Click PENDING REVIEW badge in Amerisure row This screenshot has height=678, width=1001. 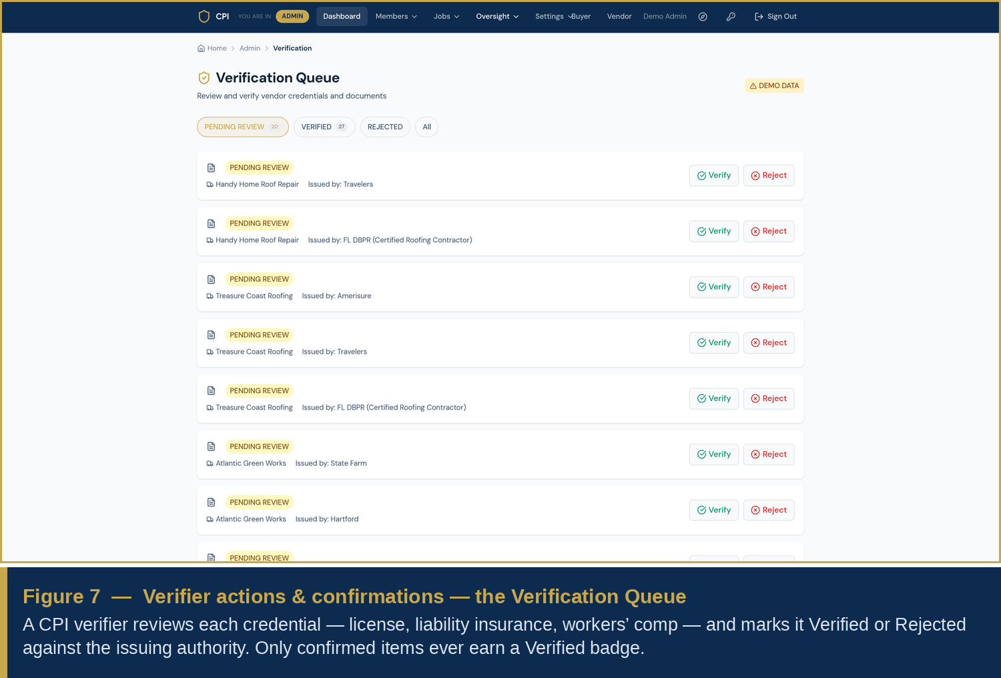259,280
